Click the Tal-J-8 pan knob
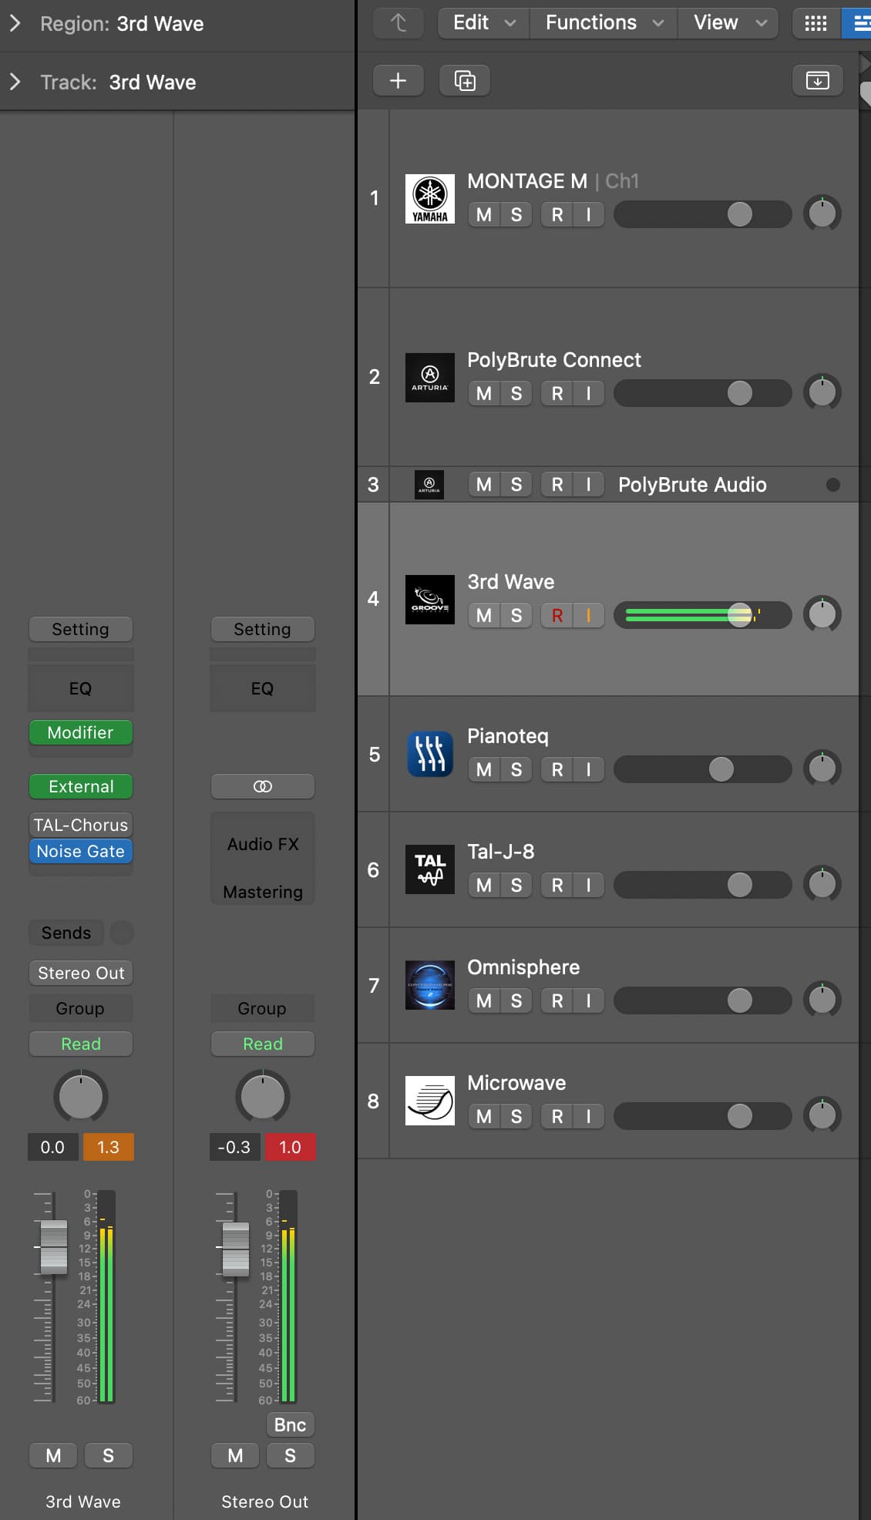This screenshot has height=1520, width=871. pos(822,885)
